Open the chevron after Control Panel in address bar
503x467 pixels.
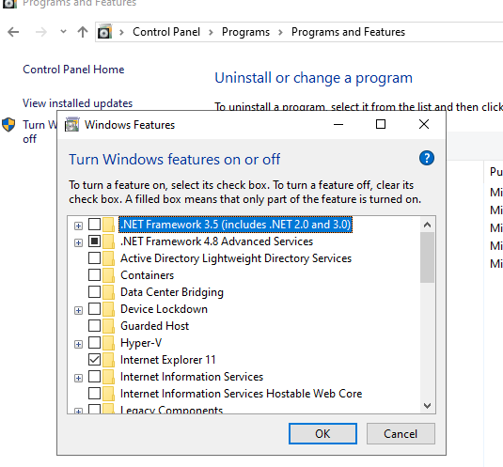(x=211, y=32)
